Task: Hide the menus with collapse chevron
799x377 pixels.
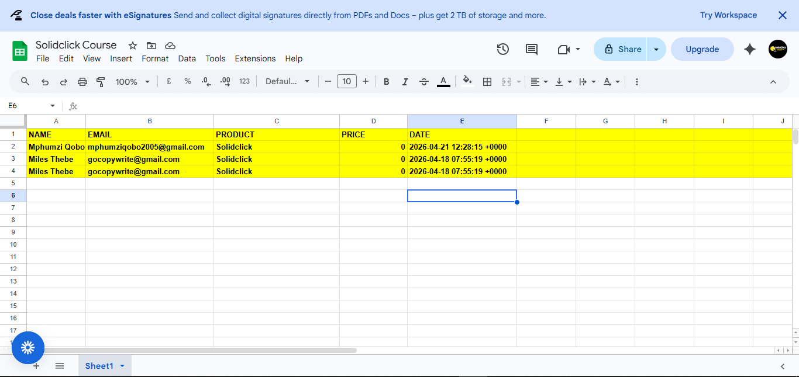Action: [773, 82]
